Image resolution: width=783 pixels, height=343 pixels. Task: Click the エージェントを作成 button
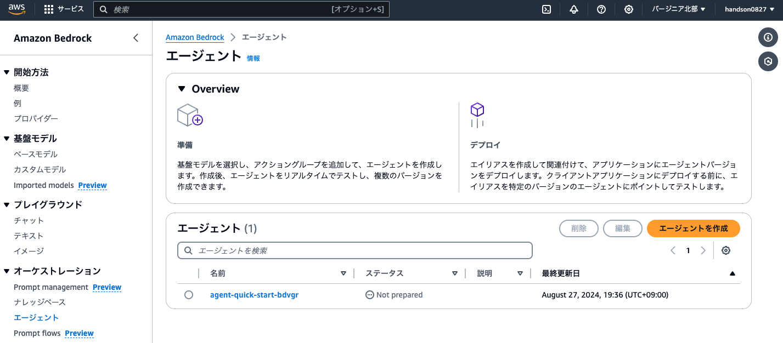pos(694,228)
